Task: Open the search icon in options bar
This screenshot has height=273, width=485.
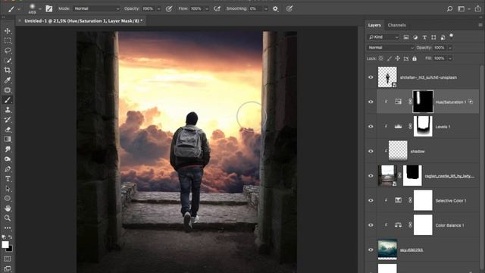Action: pos(449,8)
